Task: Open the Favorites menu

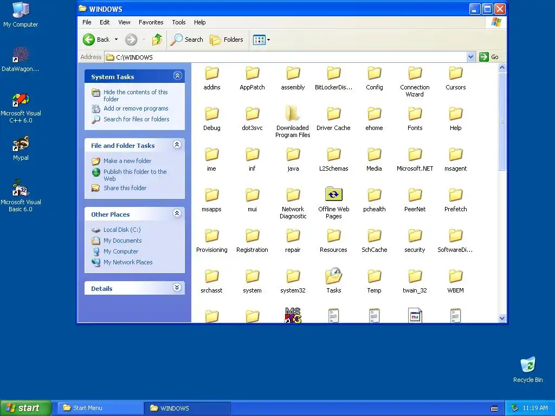Action: pyautogui.click(x=151, y=22)
